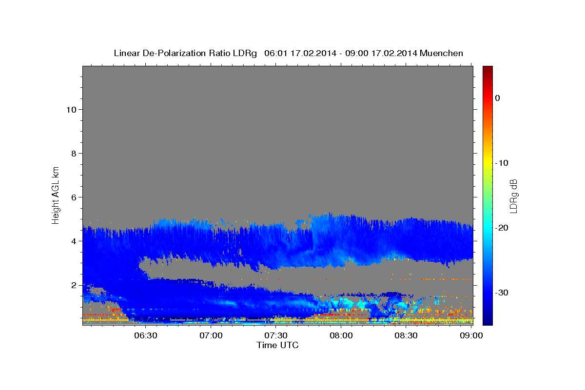The height and width of the screenshot is (390, 585).
Task: Select the height tick label 8
Action: click(x=73, y=153)
